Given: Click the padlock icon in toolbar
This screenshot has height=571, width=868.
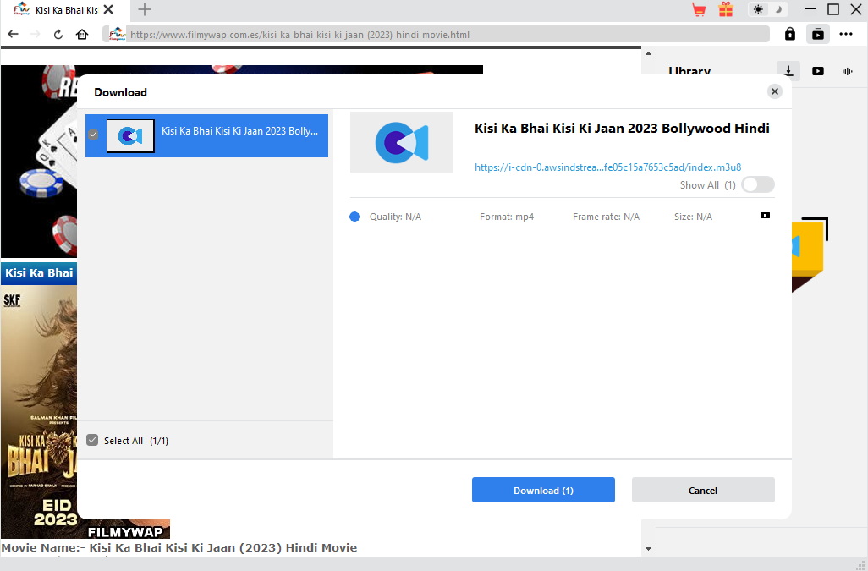Looking at the screenshot, I should (790, 35).
